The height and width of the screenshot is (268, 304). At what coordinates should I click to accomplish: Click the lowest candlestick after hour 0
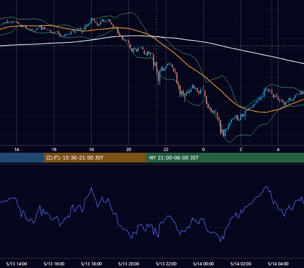[224, 133]
